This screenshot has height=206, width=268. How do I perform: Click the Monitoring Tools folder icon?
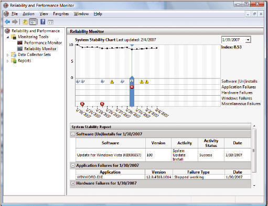pos(14,37)
